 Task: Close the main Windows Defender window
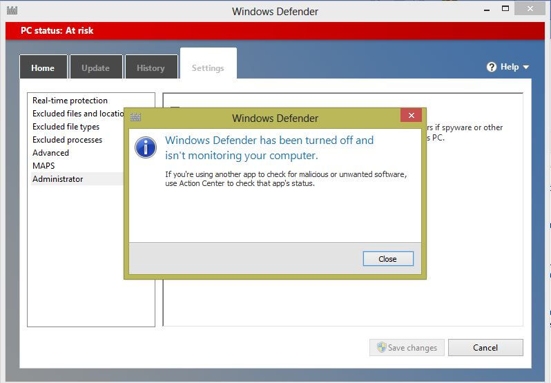pos(530,9)
